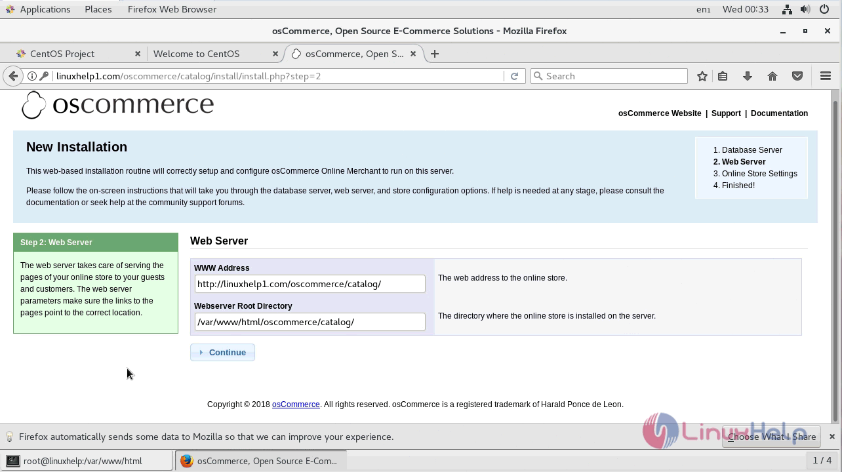The image size is (842, 472).
Task: Click the '3. Online Store Settings' step text
Action: 755,174
